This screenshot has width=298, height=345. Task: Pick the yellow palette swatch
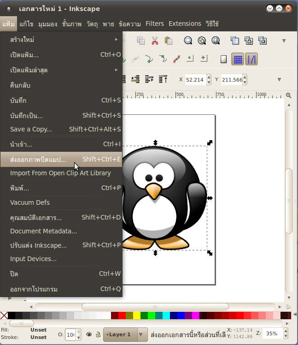136,315
